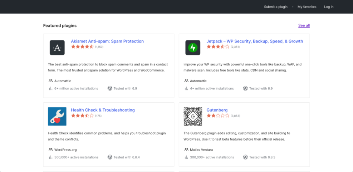Click the Matias Ventura author name

coord(201,150)
